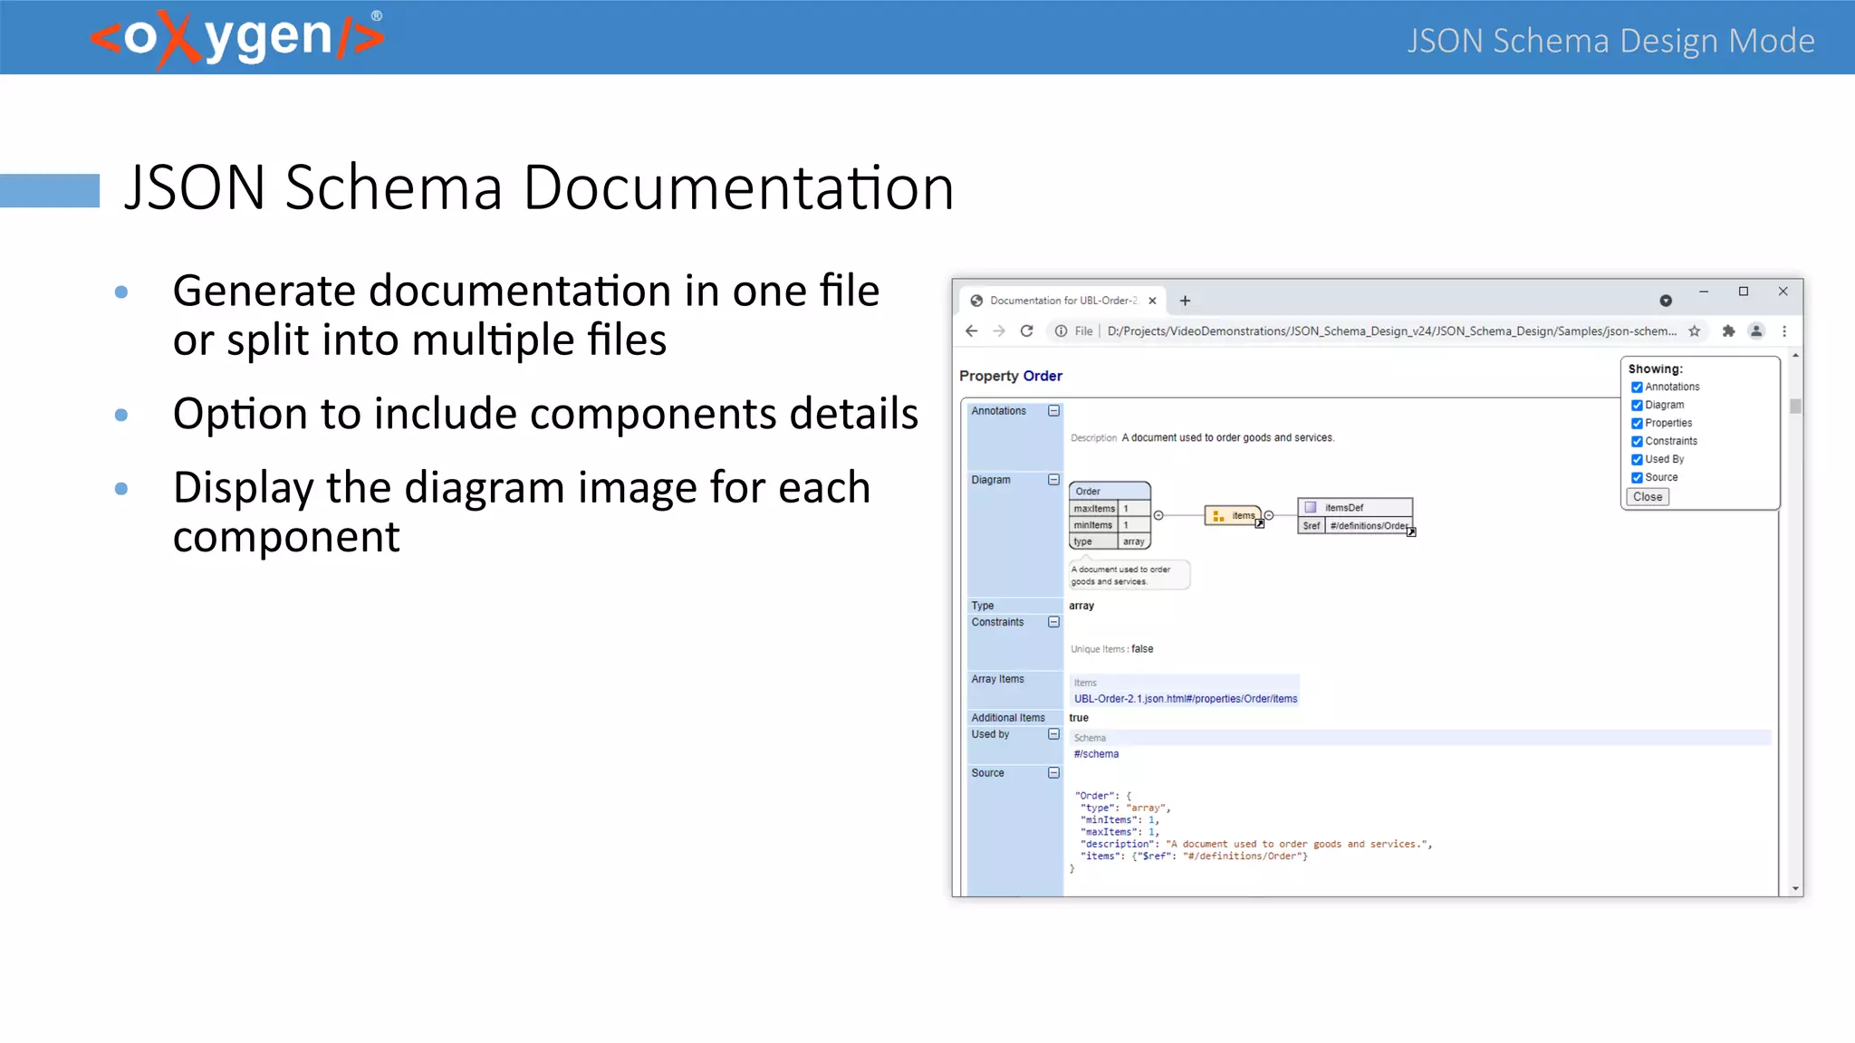Click the browser back arrow
The height and width of the screenshot is (1043, 1855).
click(972, 331)
